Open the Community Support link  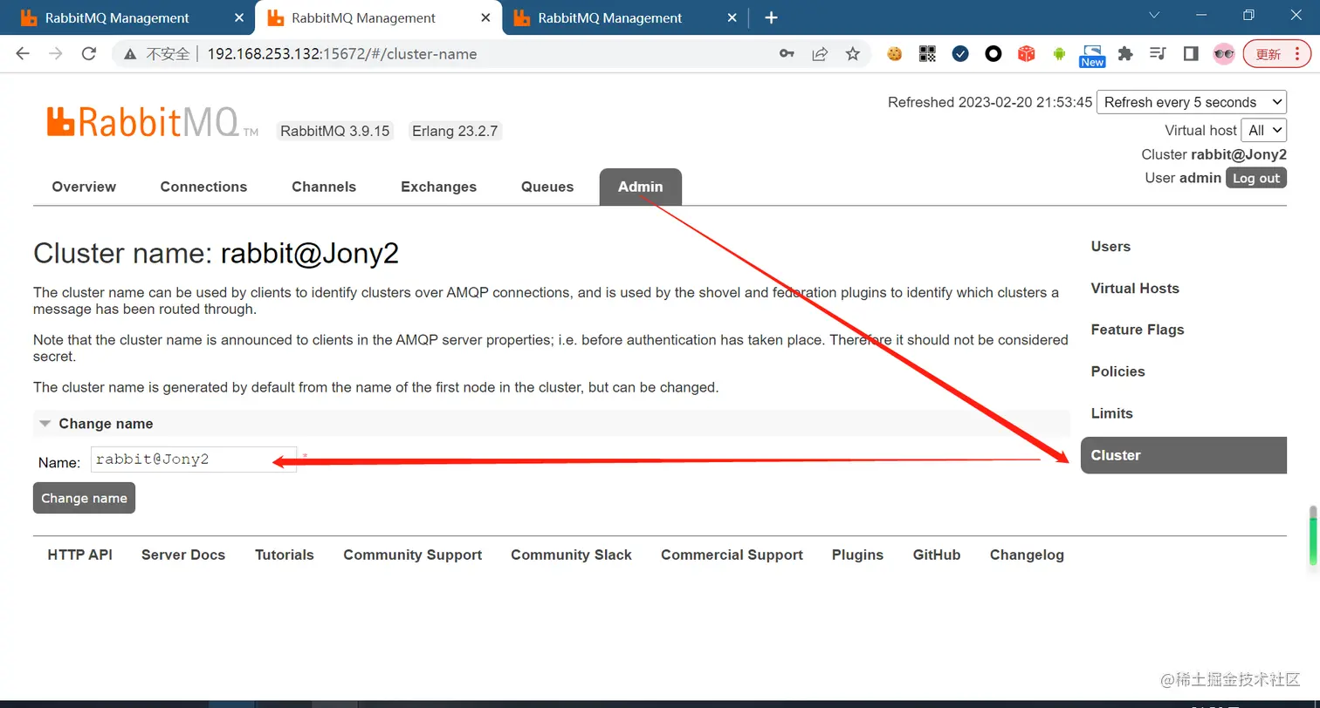pyautogui.click(x=413, y=555)
